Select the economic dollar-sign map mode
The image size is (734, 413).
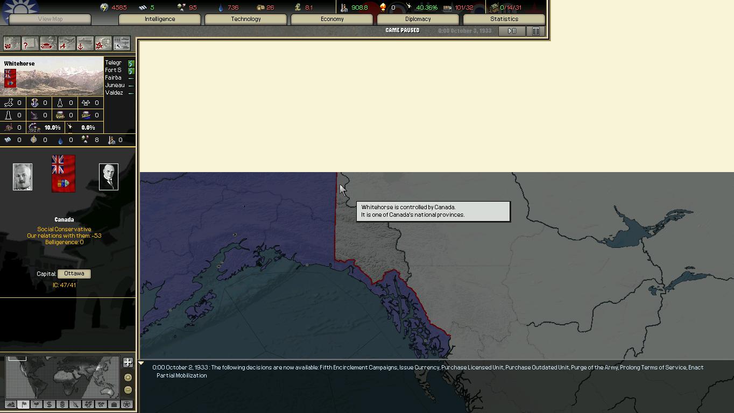pyautogui.click(x=49, y=404)
